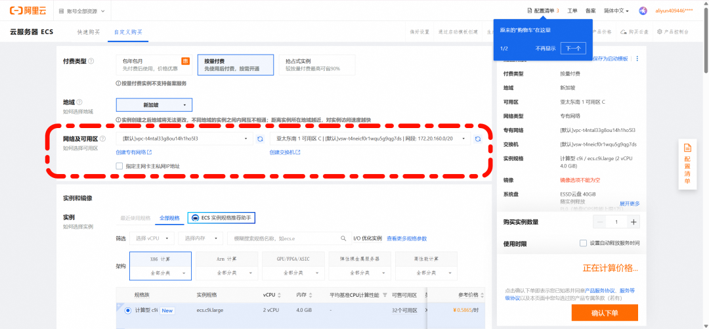Switch to 自定义购买 tab
The width and height of the screenshot is (709, 329).
click(x=128, y=32)
